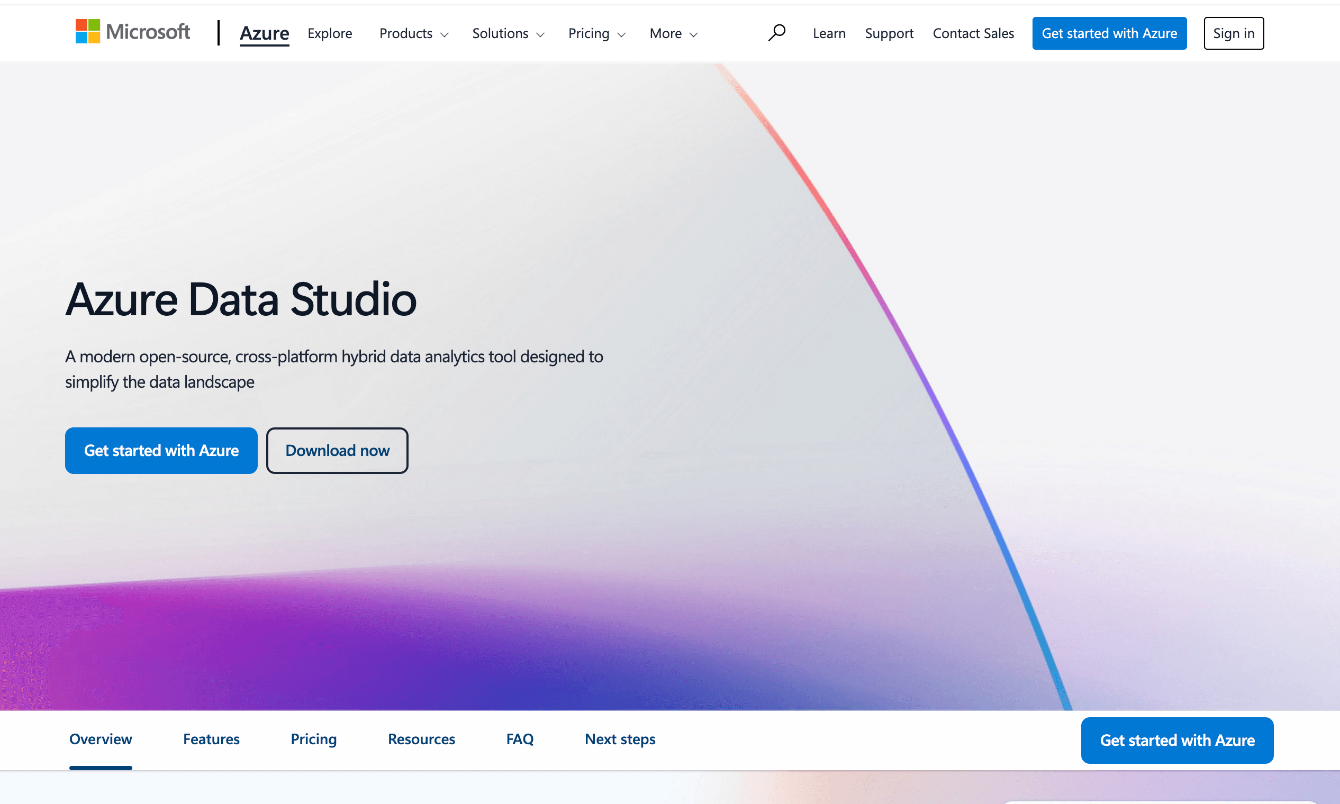The width and height of the screenshot is (1340, 804).
Task: Open the Support link
Action: [889, 34]
